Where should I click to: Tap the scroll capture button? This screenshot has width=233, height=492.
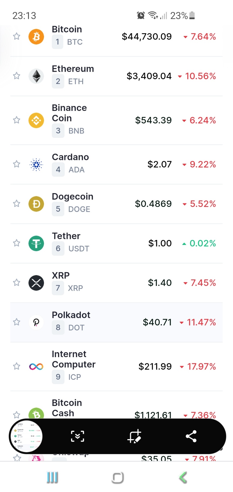(x=77, y=436)
